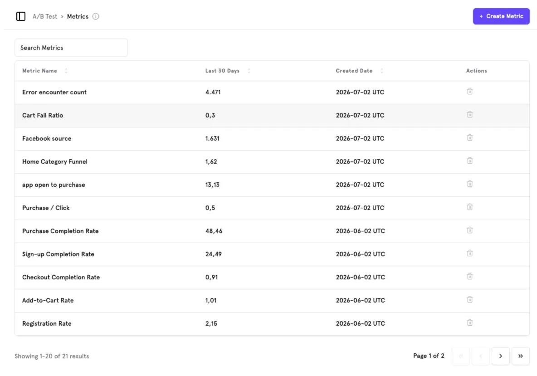Open the Registration Rate metric
This screenshot has width=537, height=376.
pyautogui.click(x=47, y=323)
